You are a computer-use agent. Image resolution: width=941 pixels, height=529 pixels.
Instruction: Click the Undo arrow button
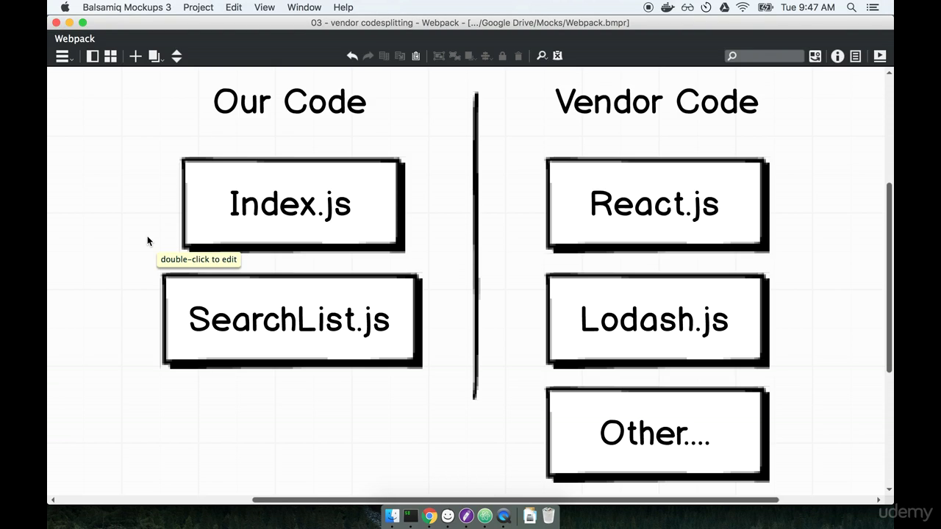tap(352, 55)
